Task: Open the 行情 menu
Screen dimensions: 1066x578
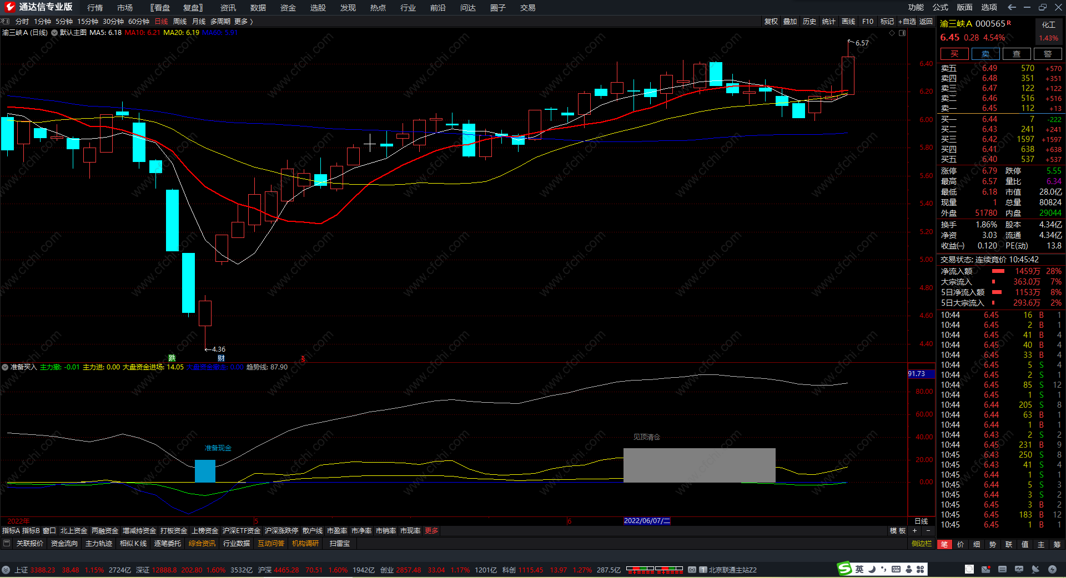Action: tap(95, 7)
